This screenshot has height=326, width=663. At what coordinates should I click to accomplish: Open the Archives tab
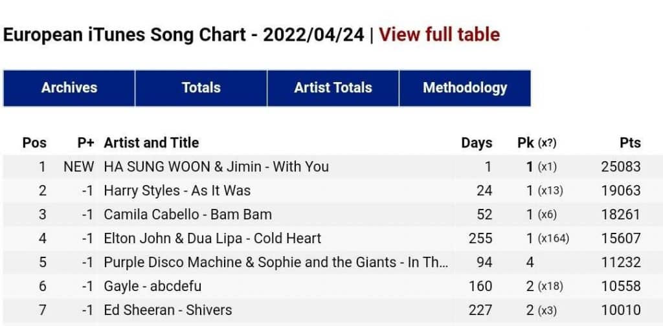(69, 88)
